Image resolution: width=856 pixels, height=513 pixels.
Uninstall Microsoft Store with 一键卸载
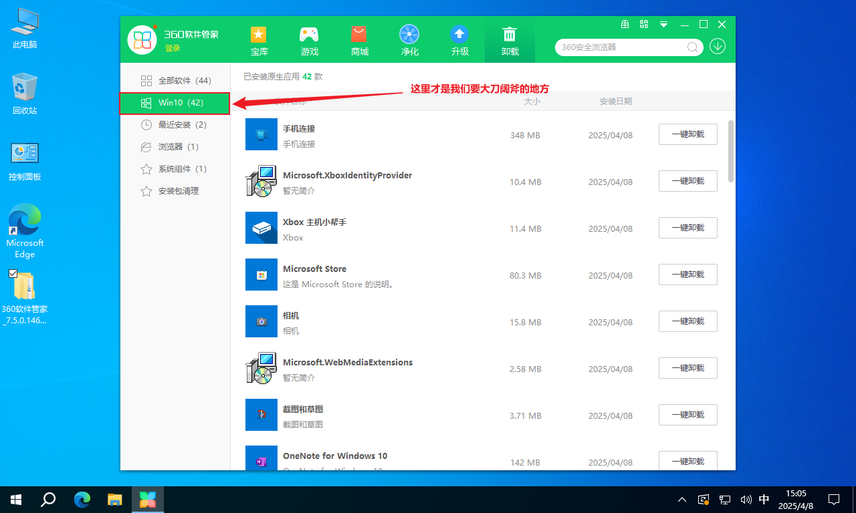pos(688,275)
